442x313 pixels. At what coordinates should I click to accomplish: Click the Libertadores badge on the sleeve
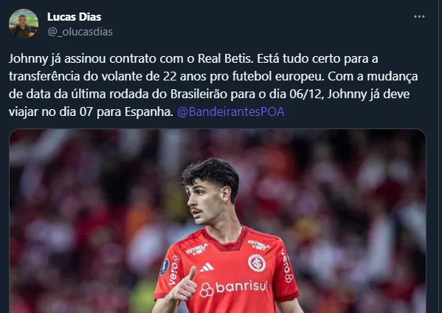click(165, 266)
